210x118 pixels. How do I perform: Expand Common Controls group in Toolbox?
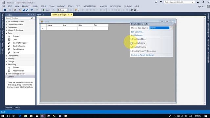pyautogui.click(x=7, y=25)
